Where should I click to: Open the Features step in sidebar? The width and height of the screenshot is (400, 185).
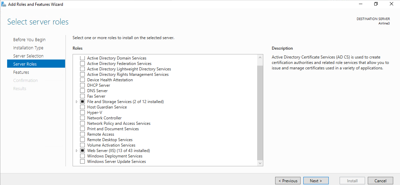click(x=21, y=72)
